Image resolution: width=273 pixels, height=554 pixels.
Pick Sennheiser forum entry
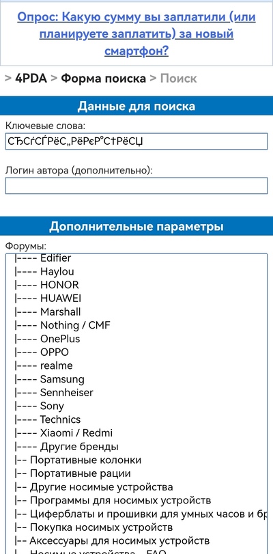(136, 393)
